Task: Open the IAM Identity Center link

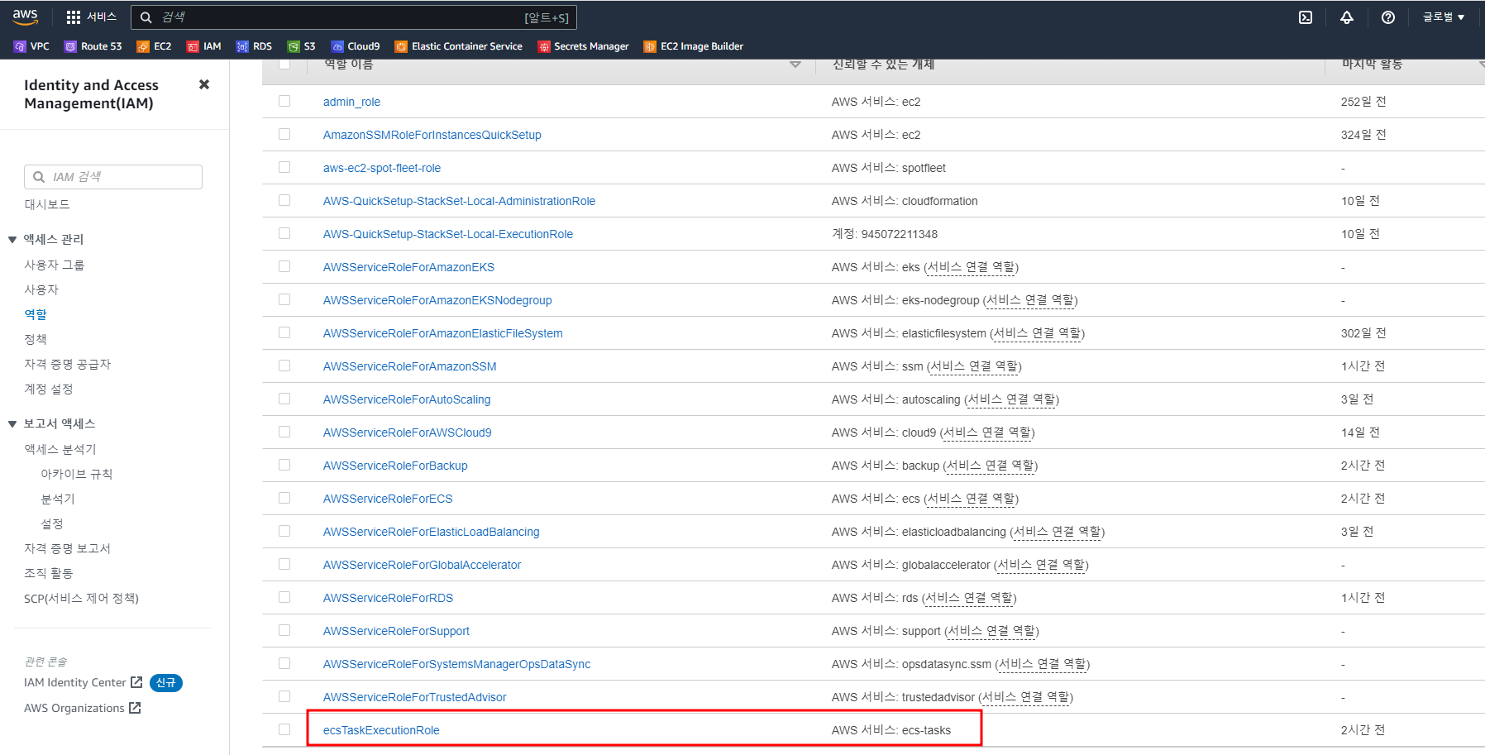Action: pyautogui.click(x=75, y=682)
